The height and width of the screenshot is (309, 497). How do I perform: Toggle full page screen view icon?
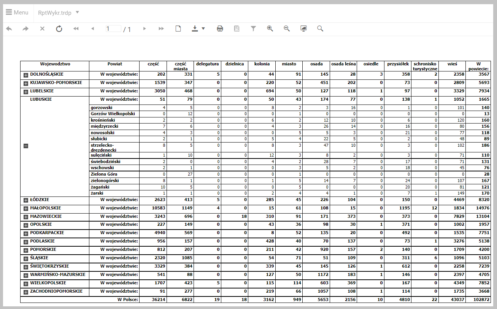click(303, 29)
